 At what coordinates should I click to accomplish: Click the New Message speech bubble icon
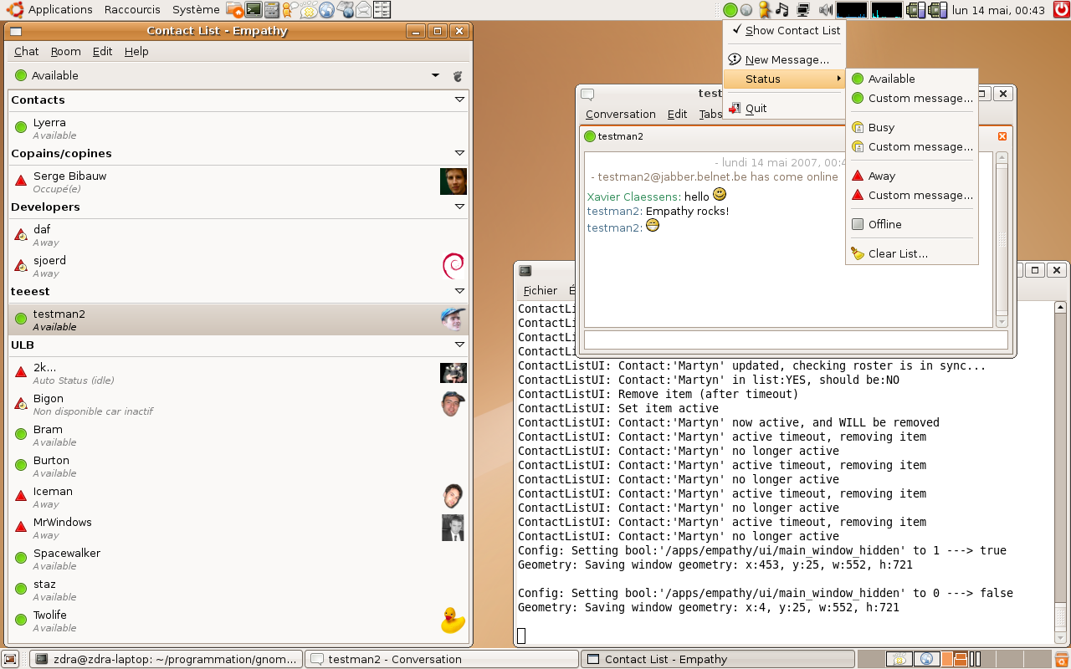point(735,59)
